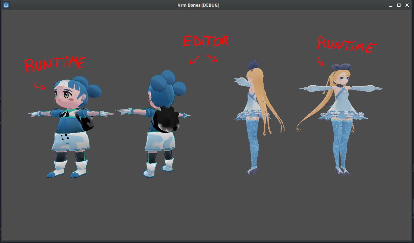
Task: Click the red arrow under left RUNTIME label
Action: [40, 86]
